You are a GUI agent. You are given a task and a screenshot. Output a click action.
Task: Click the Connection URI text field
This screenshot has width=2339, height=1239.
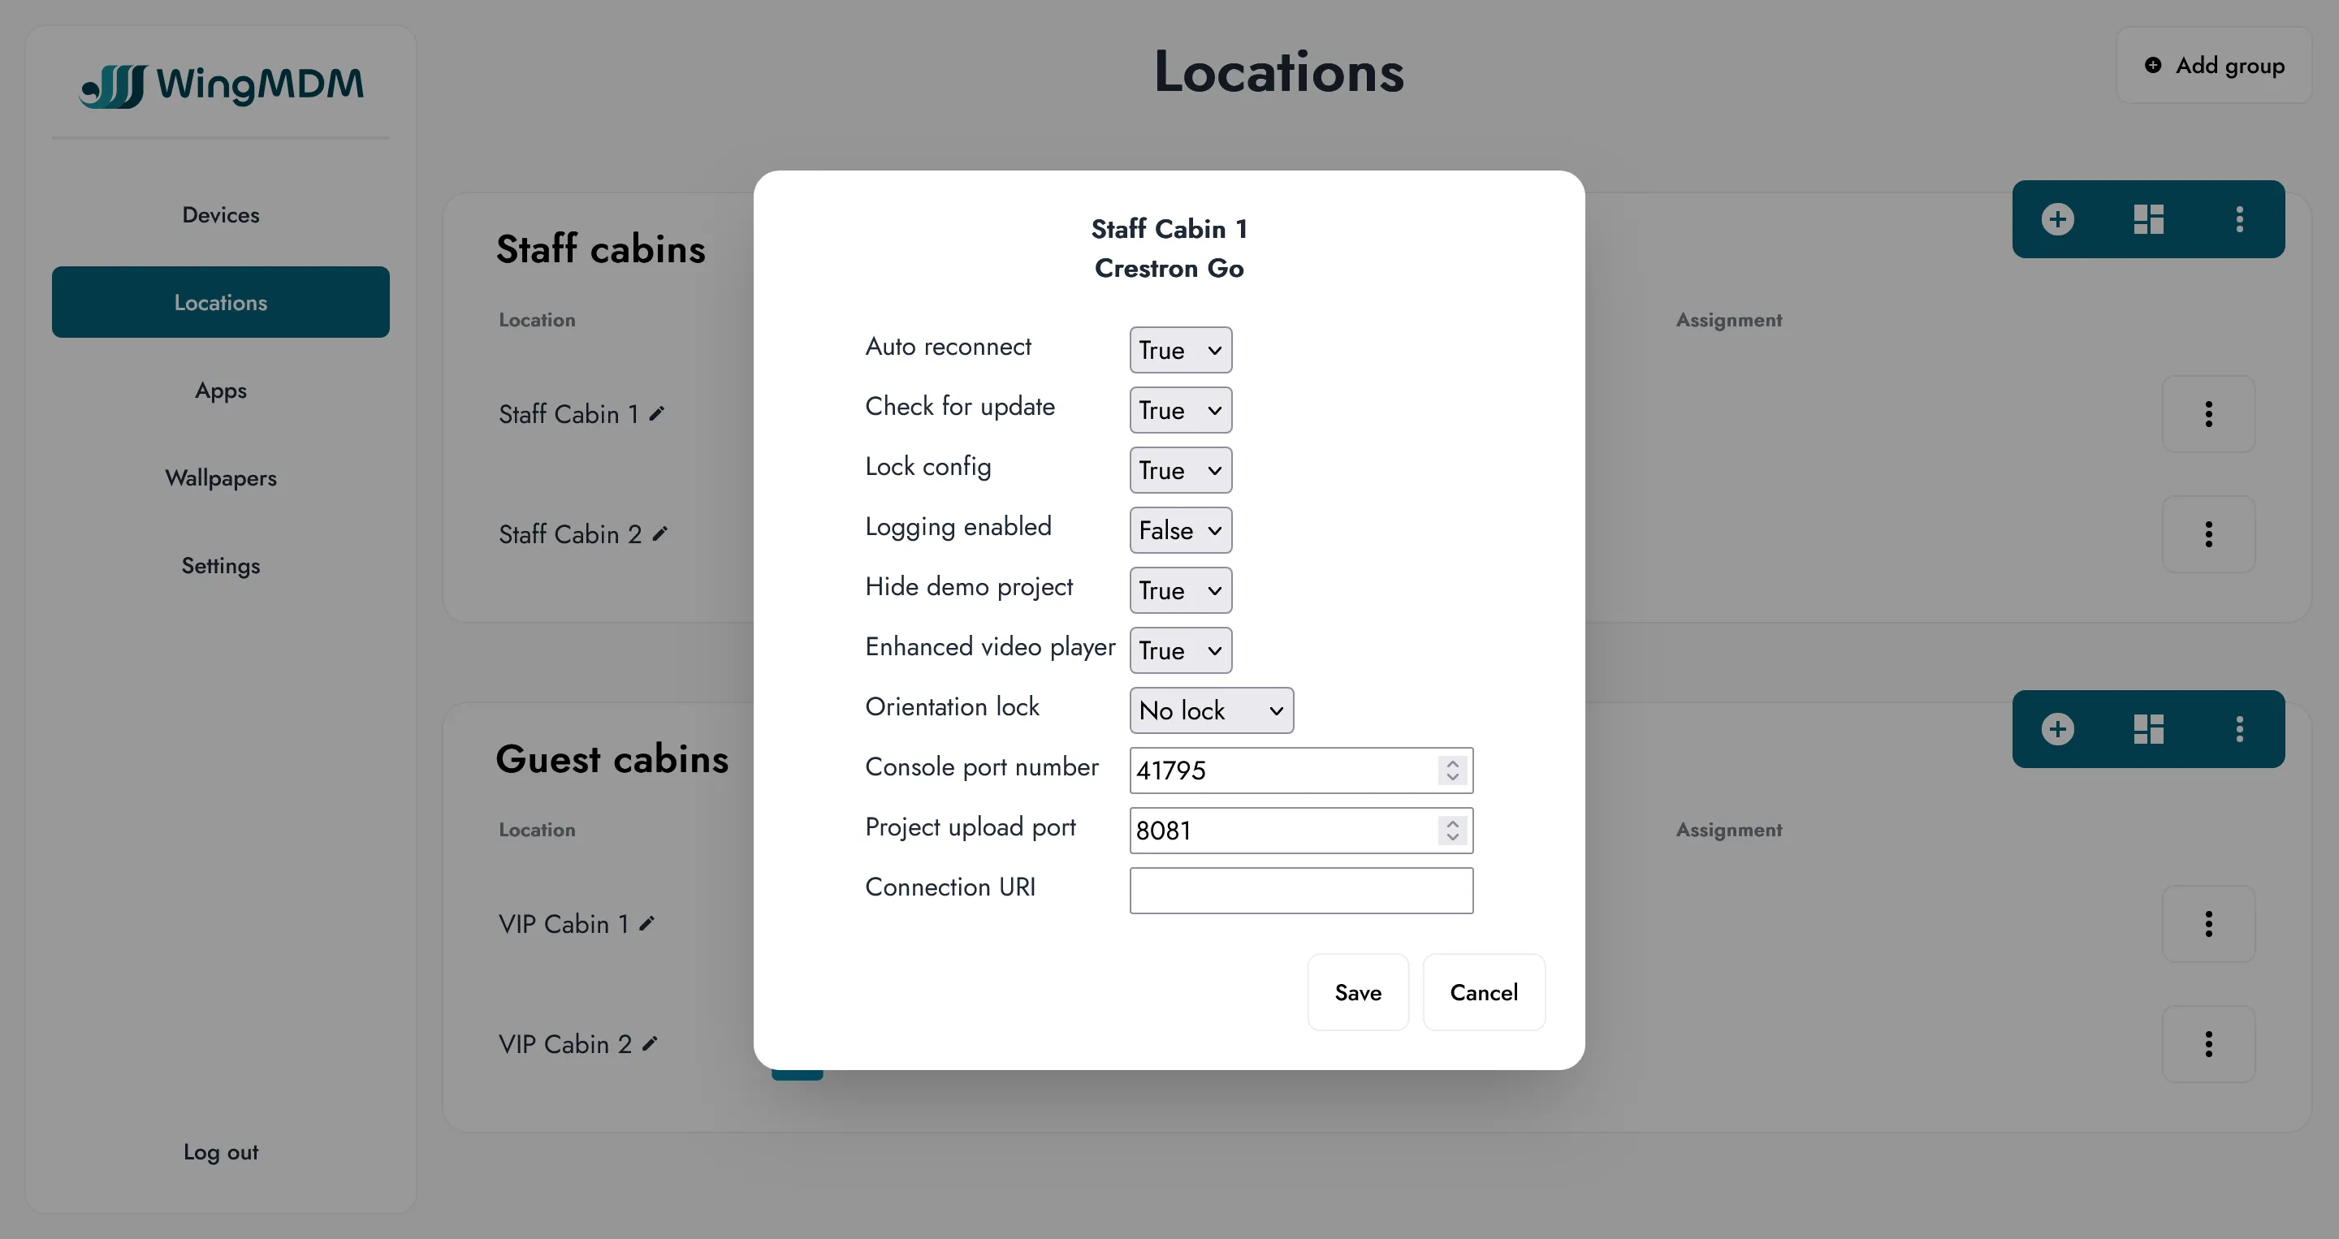tap(1300, 890)
